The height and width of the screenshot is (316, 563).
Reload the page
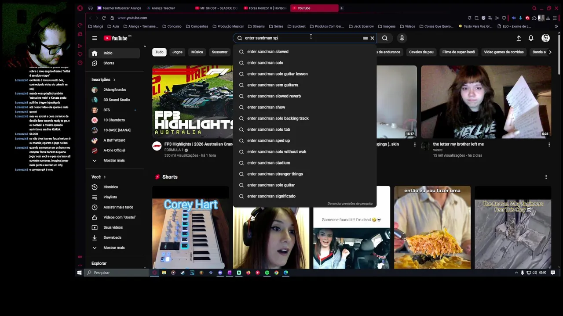[104, 18]
